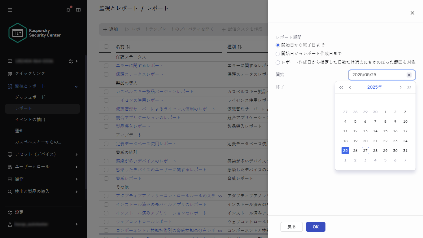Clear the start date using the x icon
The height and width of the screenshot is (238, 423).
tap(409, 75)
